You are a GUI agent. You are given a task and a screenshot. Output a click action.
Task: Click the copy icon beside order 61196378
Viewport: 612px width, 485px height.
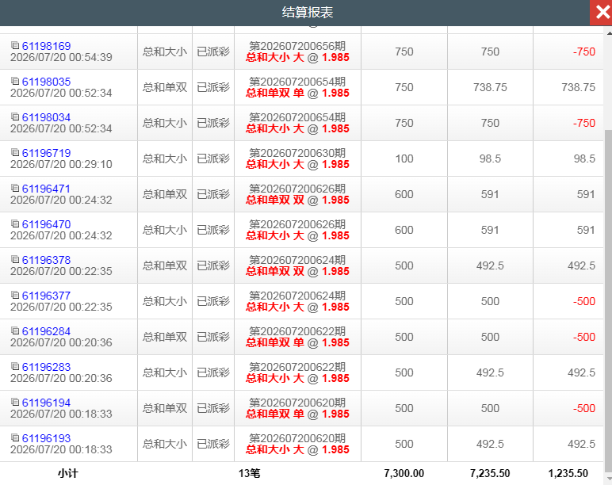(x=15, y=259)
